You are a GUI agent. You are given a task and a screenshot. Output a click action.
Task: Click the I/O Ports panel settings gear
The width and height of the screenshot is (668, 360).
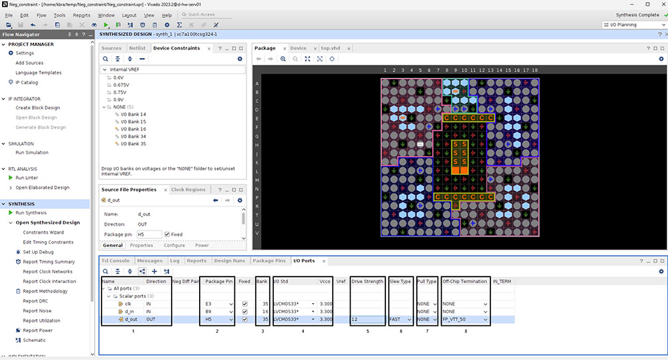click(661, 271)
